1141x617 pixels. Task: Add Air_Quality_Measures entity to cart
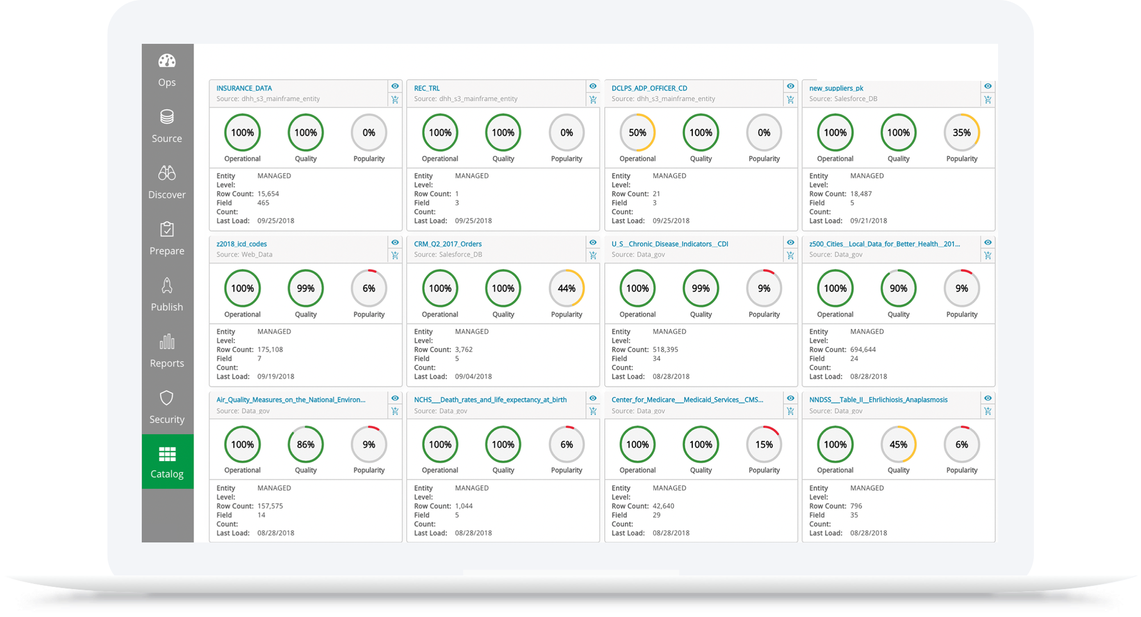point(395,411)
